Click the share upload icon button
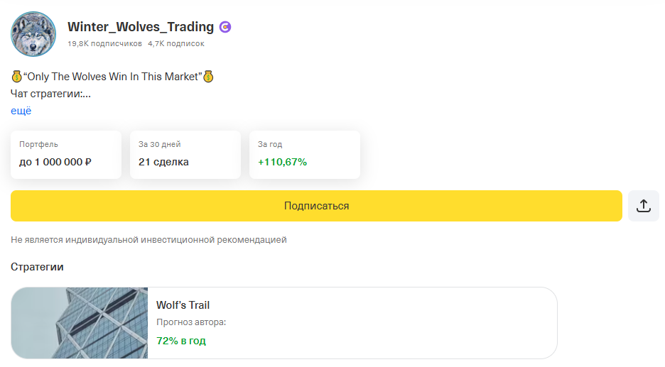Image resolution: width=665 pixels, height=367 pixels. tap(643, 206)
